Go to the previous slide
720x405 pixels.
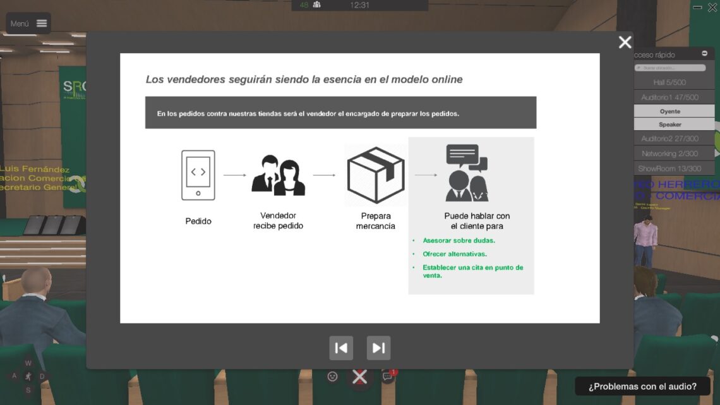pyautogui.click(x=341, y=348)
